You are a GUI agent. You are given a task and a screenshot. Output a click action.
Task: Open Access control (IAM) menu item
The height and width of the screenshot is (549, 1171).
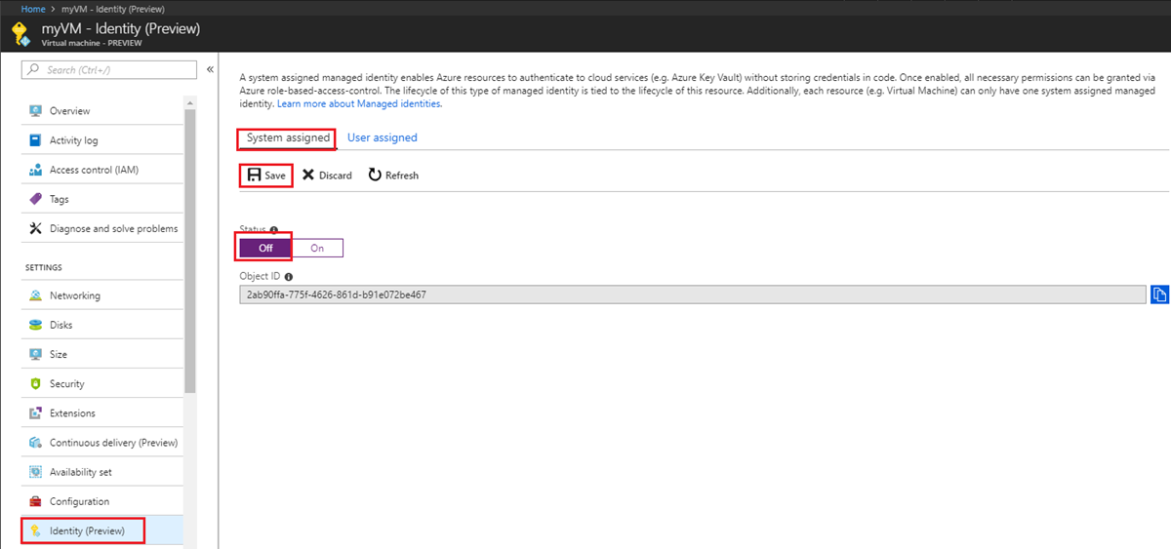coord(102,170)
